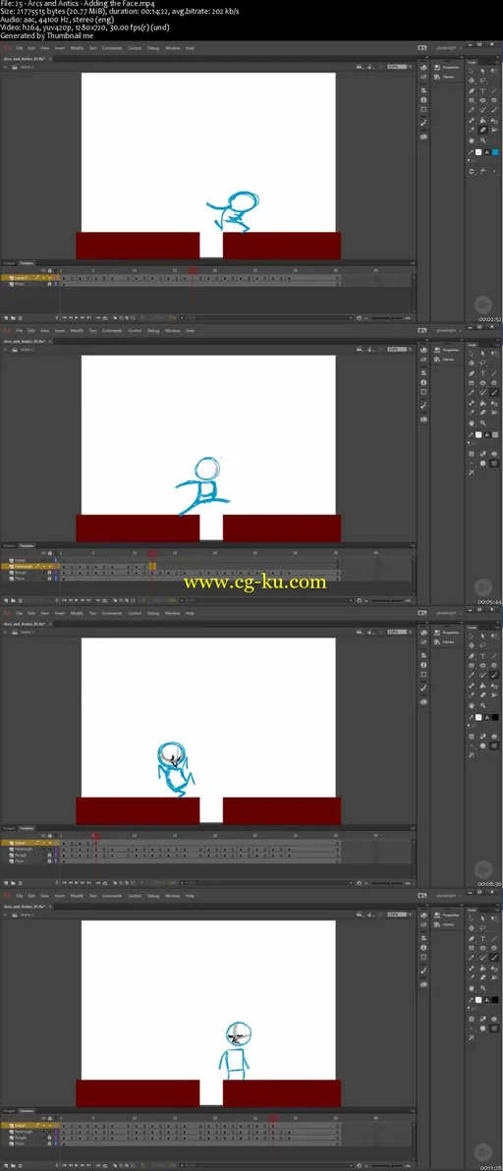Screen dimensions: 503x1171
Task: Toggle lock on Floor layer in 00:02:52 frame
Action: tap(49, 284)
